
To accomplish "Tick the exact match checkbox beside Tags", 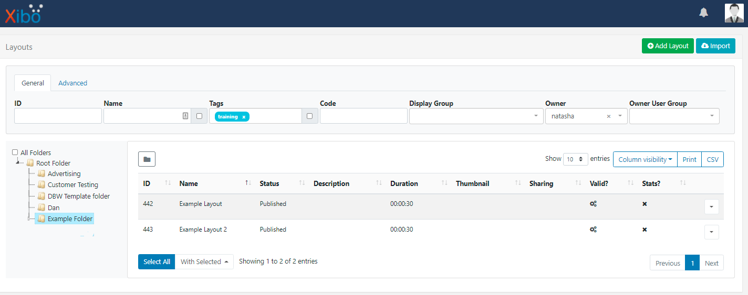I will [x=309, y=116].
